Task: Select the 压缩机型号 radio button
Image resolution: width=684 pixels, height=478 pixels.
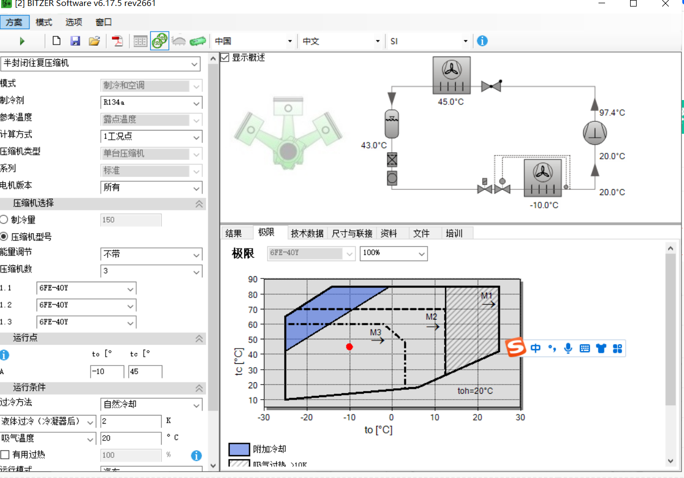Action: tap(4, 237)
